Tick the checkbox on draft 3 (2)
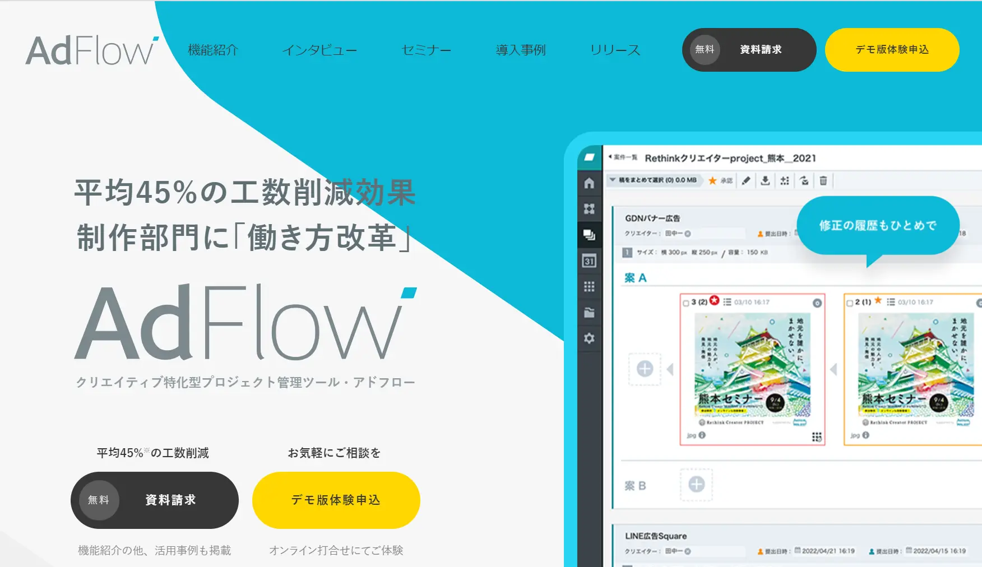982x567 pixels. click(x=686, y=303)
